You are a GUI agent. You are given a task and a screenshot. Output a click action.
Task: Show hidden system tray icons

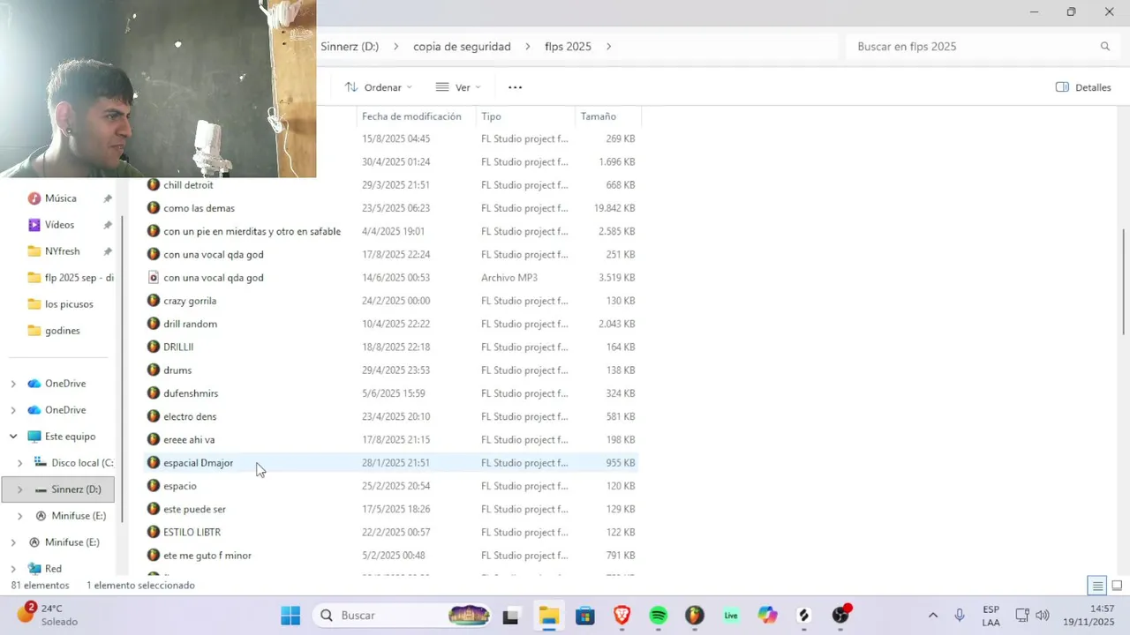(932, 616)
